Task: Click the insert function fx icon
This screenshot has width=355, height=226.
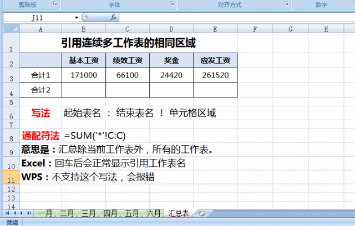Action: pos(113,17)
